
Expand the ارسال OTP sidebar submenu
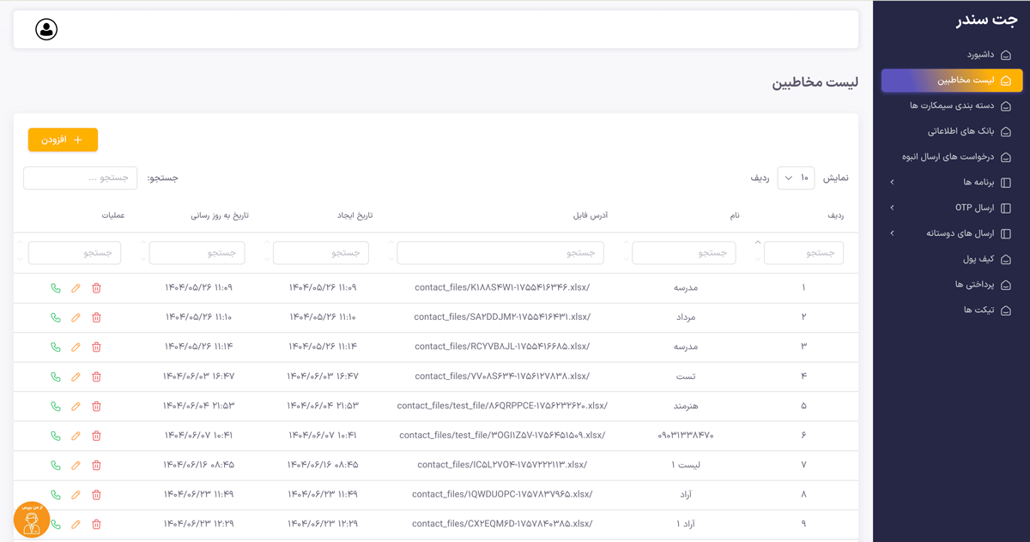coord(951,208)
